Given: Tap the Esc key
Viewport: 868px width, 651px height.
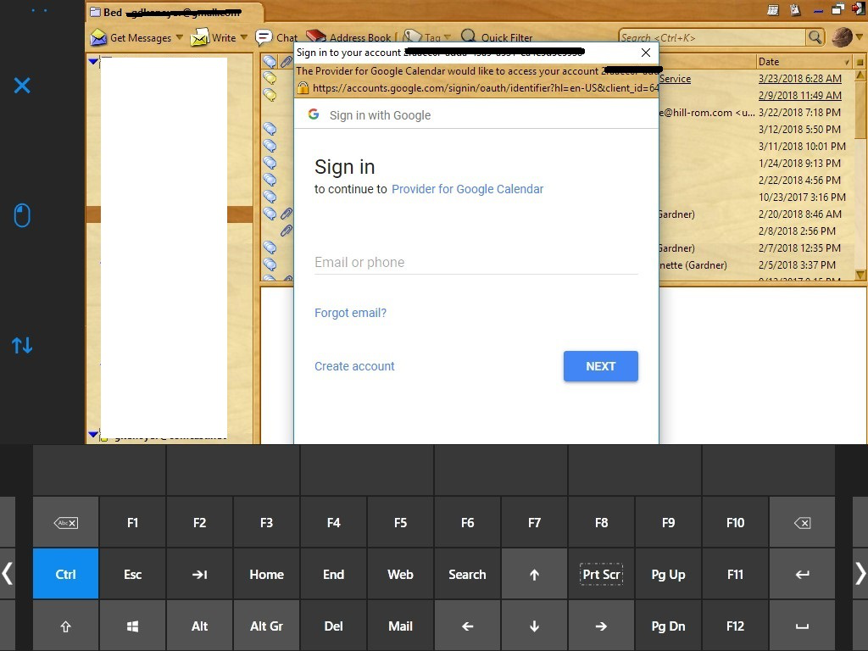Looking at the screenshot, I should coord(132,574).
